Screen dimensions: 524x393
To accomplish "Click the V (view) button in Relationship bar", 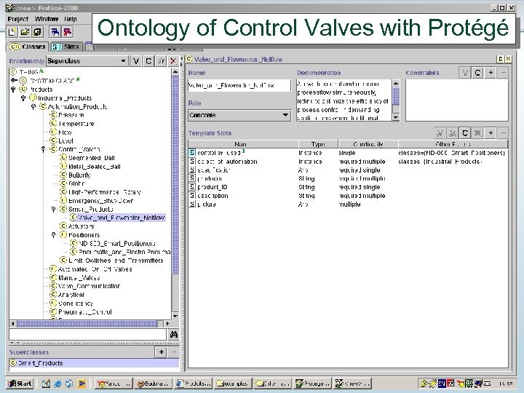I will click(135, 61).
